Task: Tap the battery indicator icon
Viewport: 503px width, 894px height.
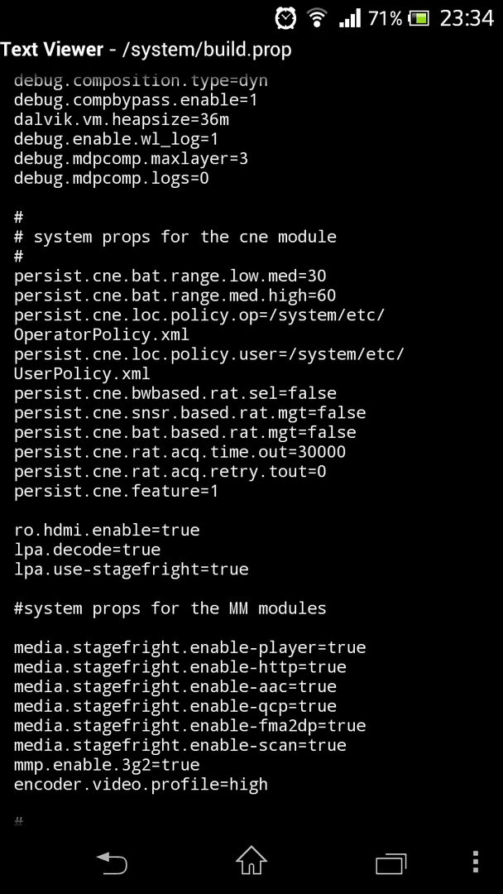Action: (x=419, y=19)
